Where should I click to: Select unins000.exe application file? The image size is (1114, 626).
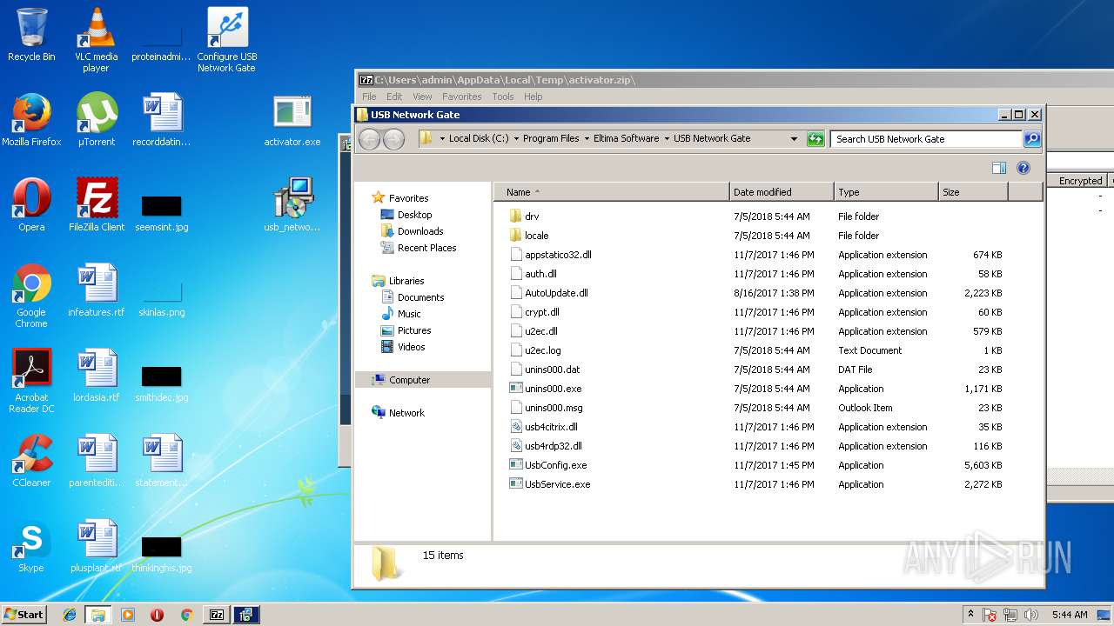pos(755,389)
